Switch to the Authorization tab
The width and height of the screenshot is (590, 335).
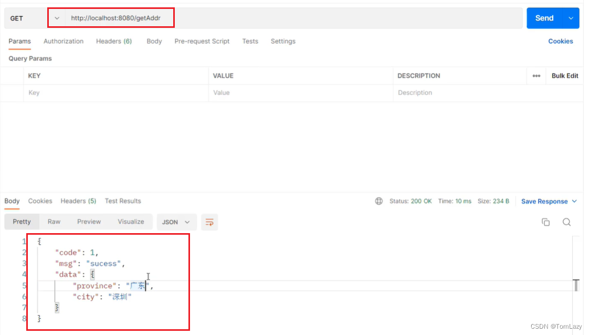click(63, 41)
